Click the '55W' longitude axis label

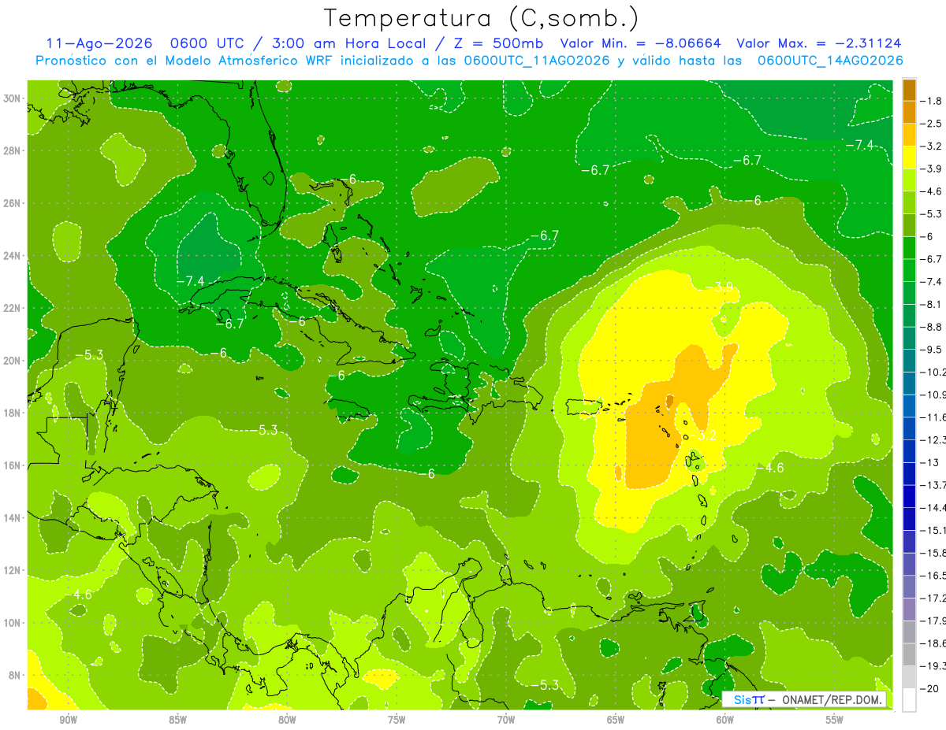pyautogui.click(x=834, y=720)
